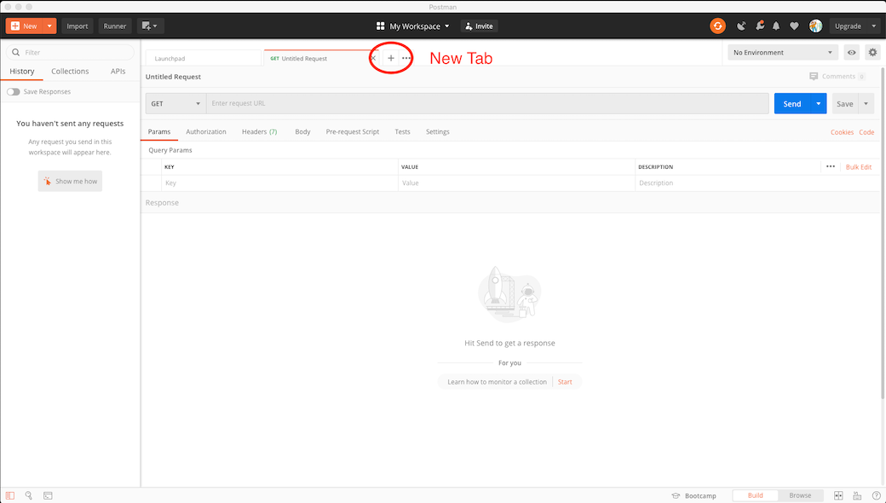Switch to two-pane view icon
The width and height of the screenshot is (886, 503).
tap(838, 495)
